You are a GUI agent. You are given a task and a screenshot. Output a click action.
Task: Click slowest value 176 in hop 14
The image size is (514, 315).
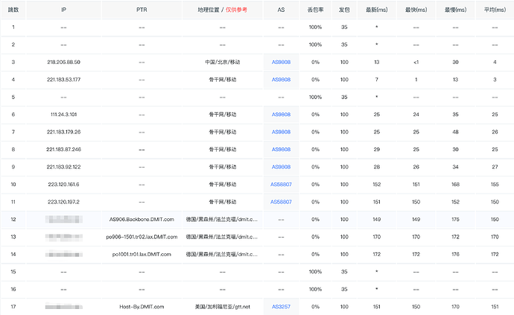(x=455, y=255)
